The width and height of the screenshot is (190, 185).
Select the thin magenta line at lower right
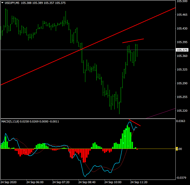tap(161, 113)
